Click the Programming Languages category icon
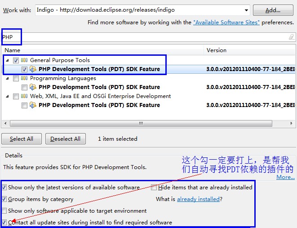 click(24, 78)
